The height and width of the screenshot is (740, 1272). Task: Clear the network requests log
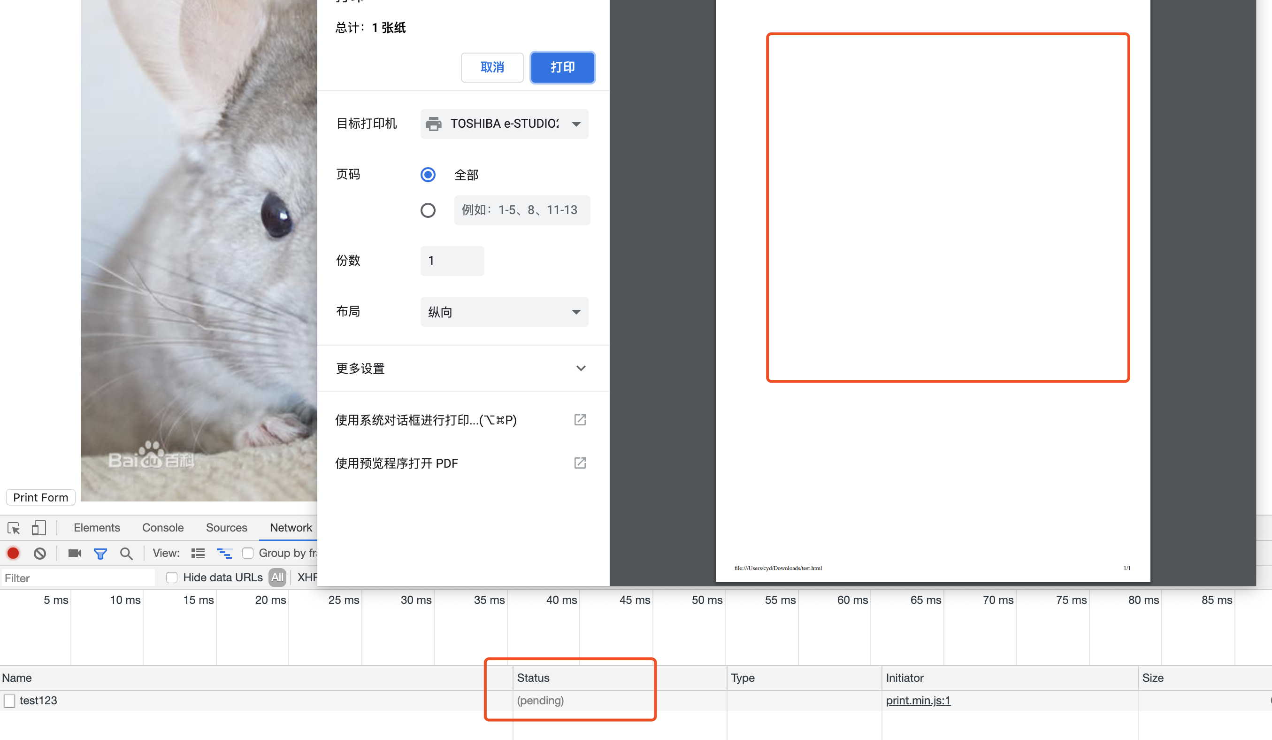pos(40,553)
